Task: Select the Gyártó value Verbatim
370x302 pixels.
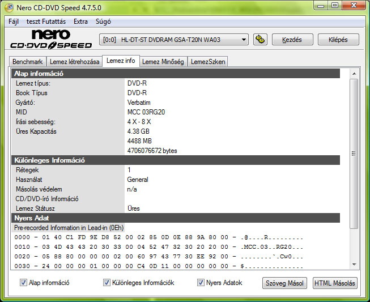Action: click(139, 103)
